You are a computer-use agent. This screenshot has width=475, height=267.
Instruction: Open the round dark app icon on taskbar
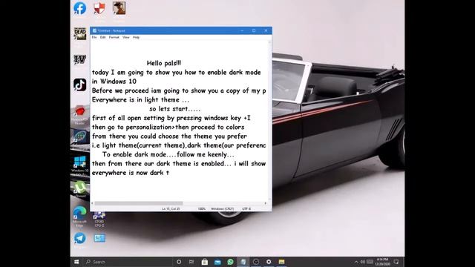tap(256, 262)
